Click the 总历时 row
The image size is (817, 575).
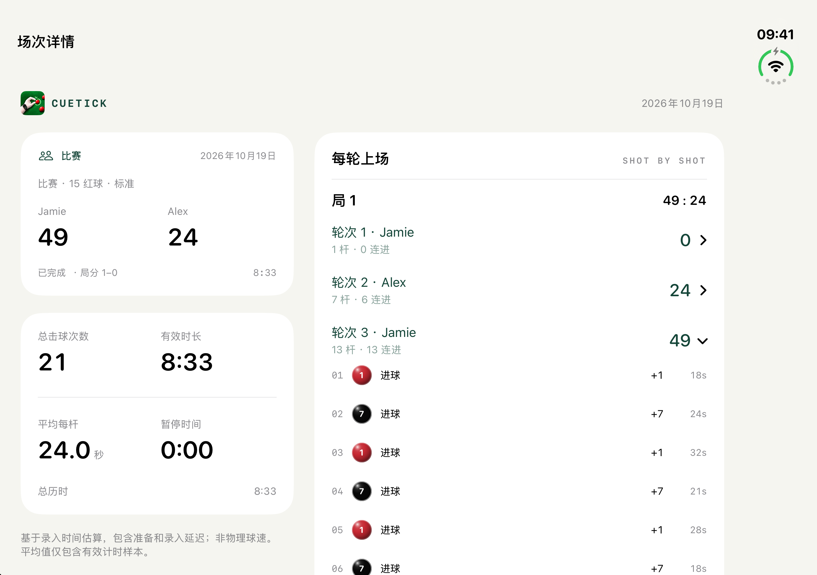tap(157, 491)
